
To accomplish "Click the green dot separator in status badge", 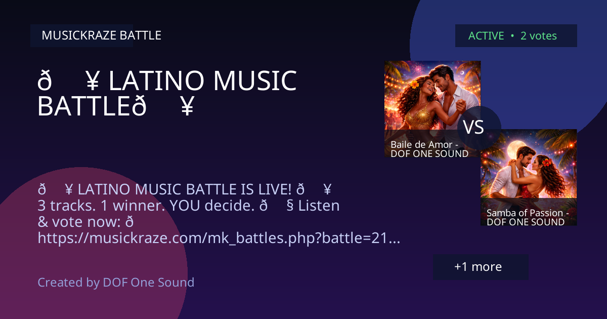I will [512, 36].
